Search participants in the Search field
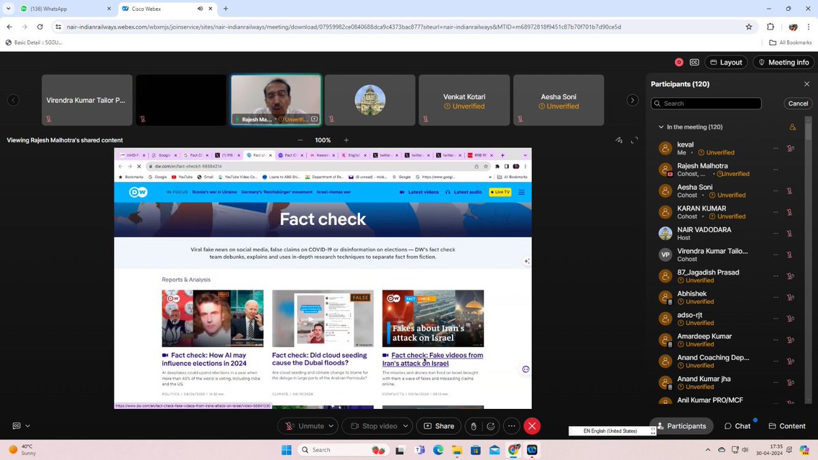This screenshot has height=460, width=818. (x=706, y=104)
